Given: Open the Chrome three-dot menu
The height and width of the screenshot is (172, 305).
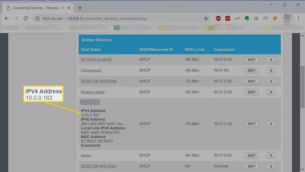Looking at the screenshot, I should pos(298,18).
